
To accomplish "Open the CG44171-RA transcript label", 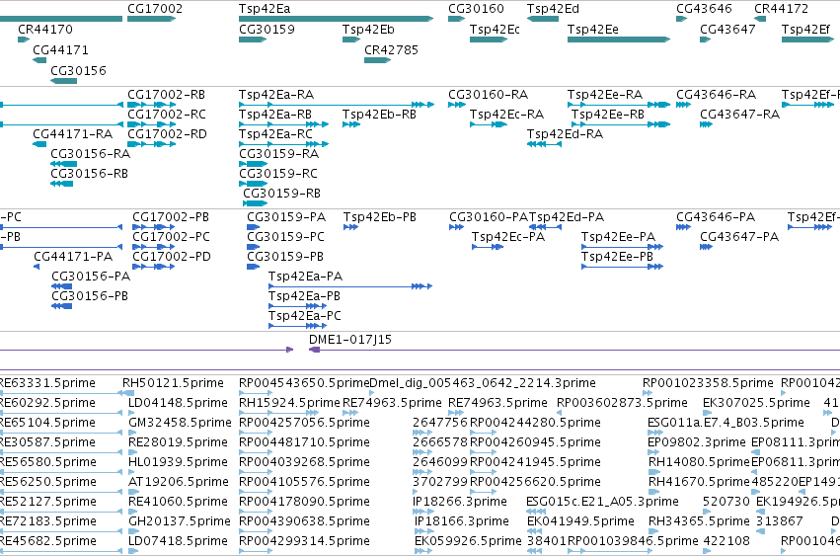I will tap(72, 134).
